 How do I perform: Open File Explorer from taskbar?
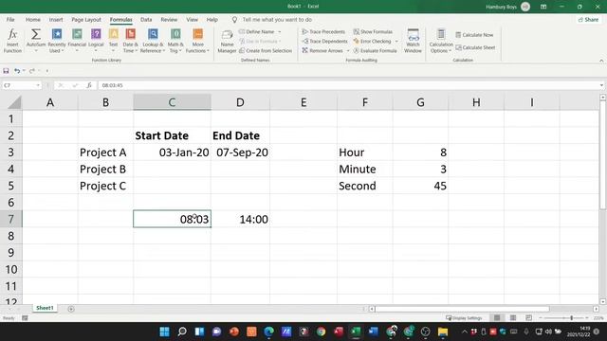pos(443,332)
